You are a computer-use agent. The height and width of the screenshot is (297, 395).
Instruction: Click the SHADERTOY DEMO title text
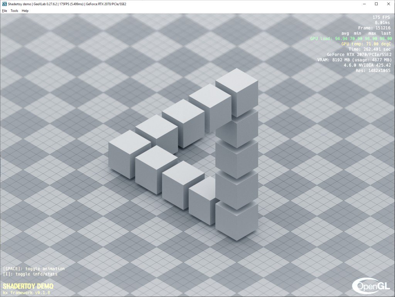tap(28, 286)
